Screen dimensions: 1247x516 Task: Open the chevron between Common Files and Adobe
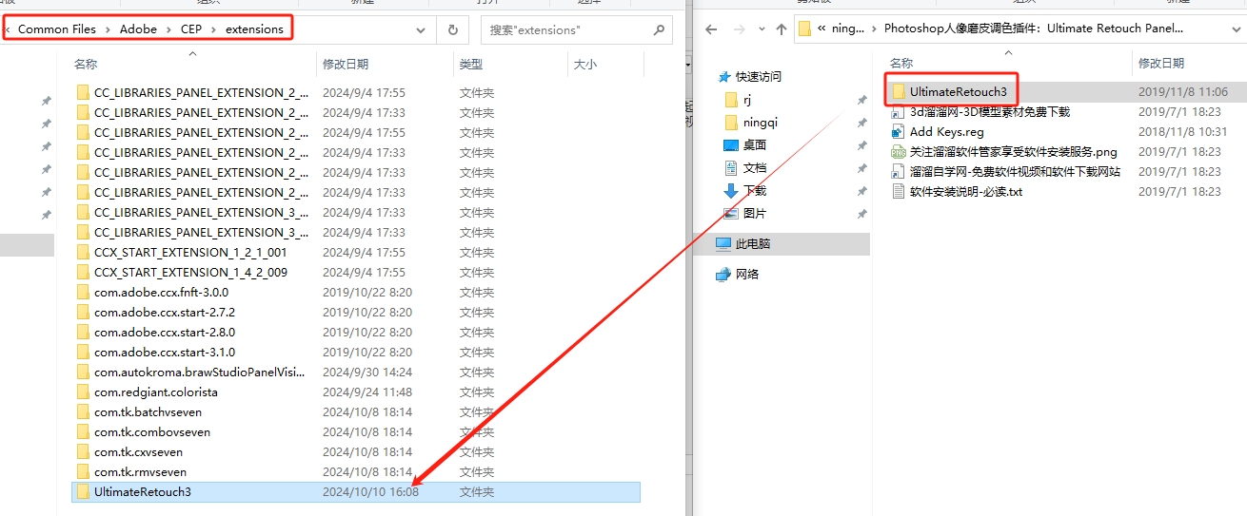click(108, 29)
